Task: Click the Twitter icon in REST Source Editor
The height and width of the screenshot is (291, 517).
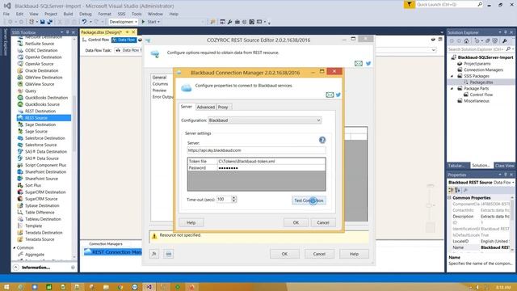Action: tap(368, 63)
